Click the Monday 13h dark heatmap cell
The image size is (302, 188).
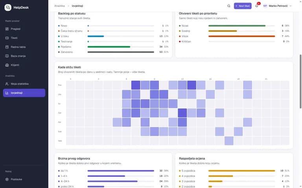[x=192, y=85]
